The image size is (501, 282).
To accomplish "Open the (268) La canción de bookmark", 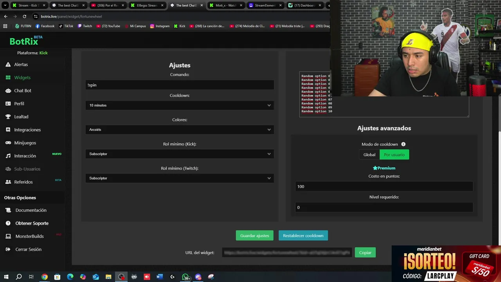I will [x=207, y=26].
